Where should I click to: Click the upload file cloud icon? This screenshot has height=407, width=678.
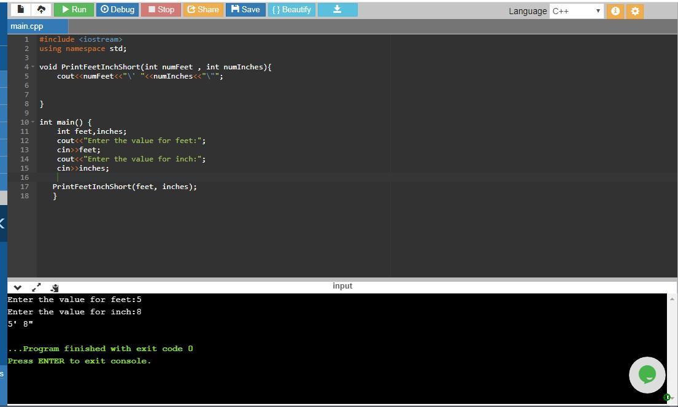(41, 9)
